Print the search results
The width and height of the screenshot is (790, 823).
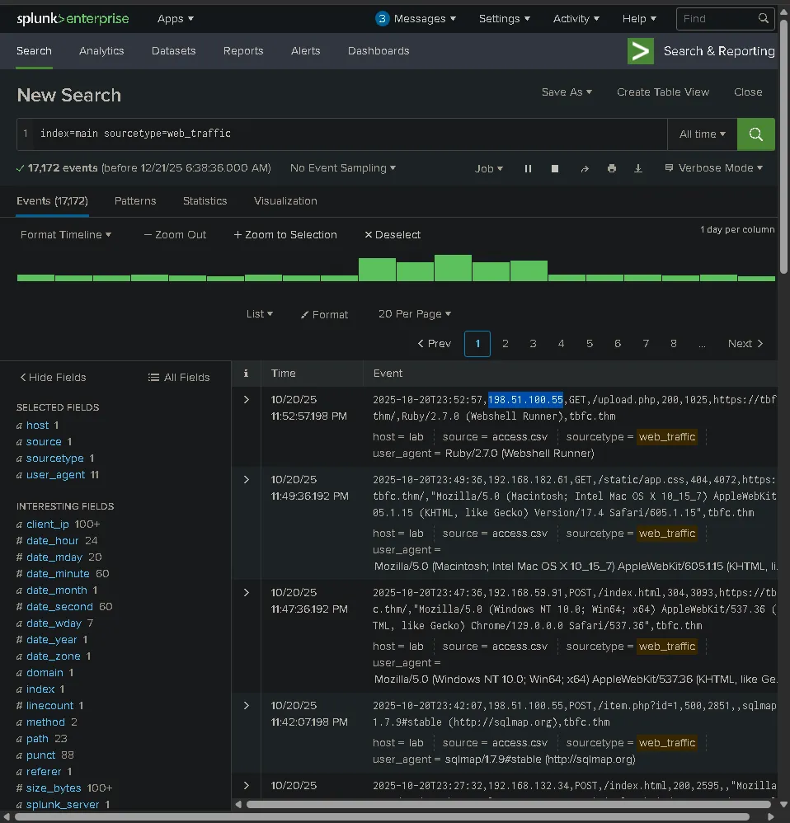(x=611, y=168)
